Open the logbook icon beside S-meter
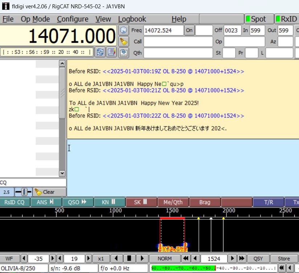Viewport: 299px width, 273px height. click(112, 52)
